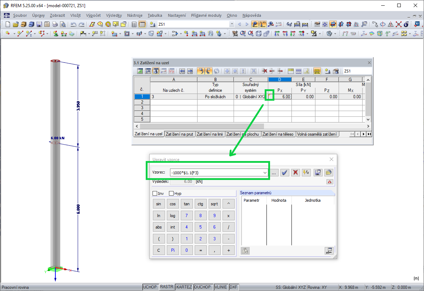Open info icon in top right toolbar
Viewport: 424px width, 291px height.
coord(406,24)
